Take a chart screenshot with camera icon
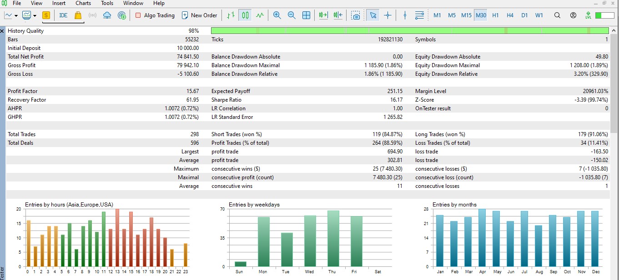Screen dimensions: 619x280 (356, 15)
